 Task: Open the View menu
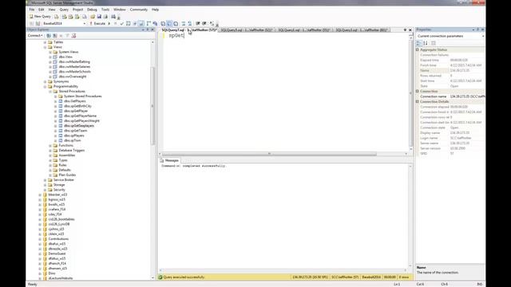point(52,10)
